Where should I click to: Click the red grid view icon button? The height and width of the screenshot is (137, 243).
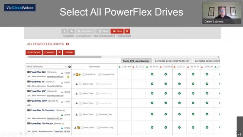point(59,53)
